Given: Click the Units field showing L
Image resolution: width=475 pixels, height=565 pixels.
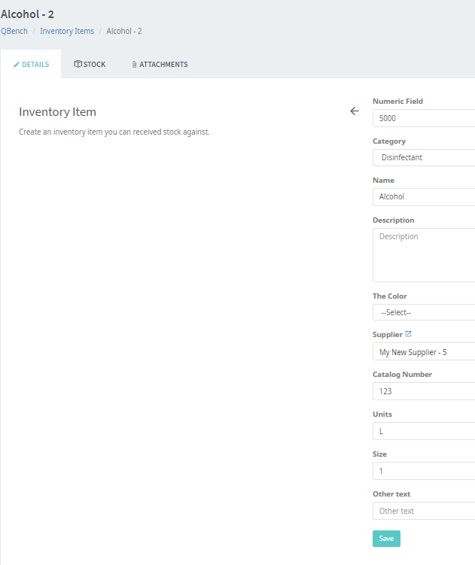Looking at the screenshot, I should click(424, 431).
